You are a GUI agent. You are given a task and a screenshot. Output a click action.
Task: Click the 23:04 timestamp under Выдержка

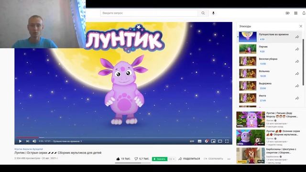tap(263, 88)
